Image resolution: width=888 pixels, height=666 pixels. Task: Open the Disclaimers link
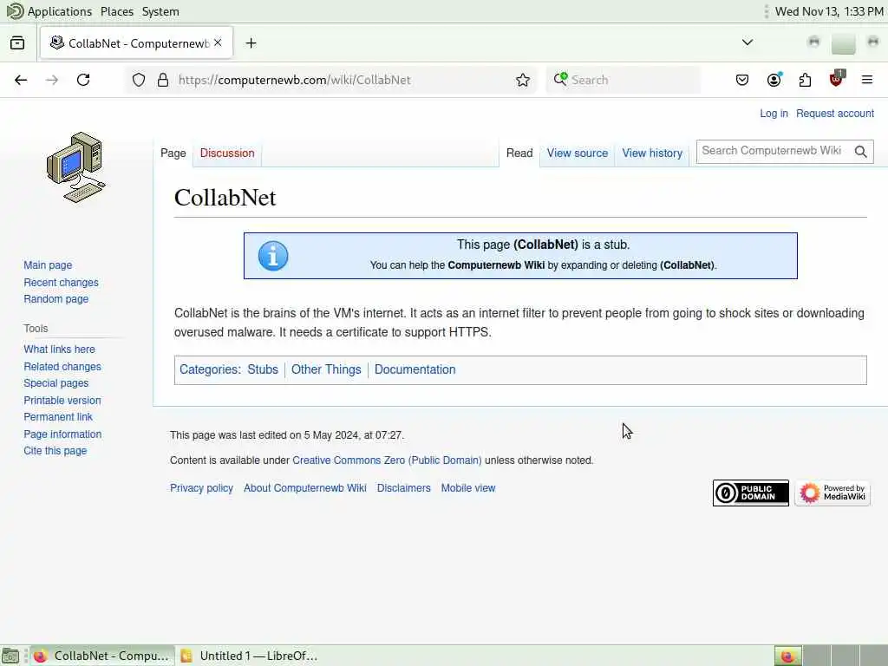404,487
